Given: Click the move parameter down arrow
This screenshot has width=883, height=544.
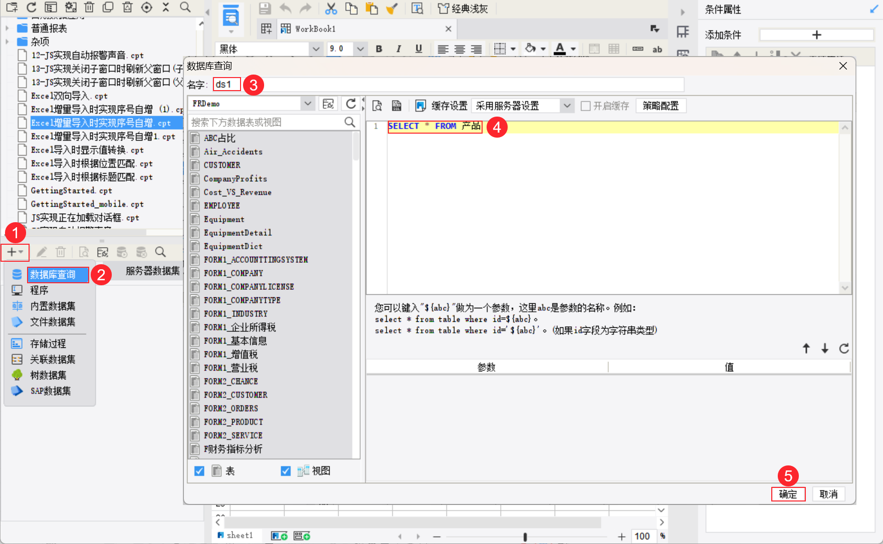Looking at the screenshot, I should 825,348.
